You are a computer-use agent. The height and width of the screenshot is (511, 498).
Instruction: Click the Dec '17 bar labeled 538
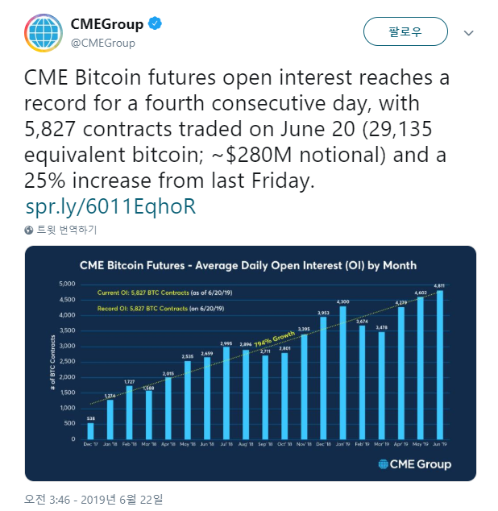coord(90,431)
